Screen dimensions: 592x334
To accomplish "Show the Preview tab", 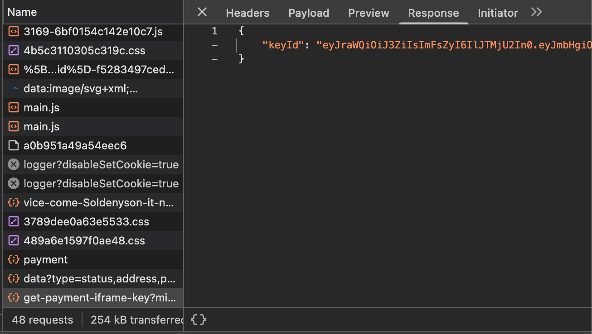I will tap(369, 13).
